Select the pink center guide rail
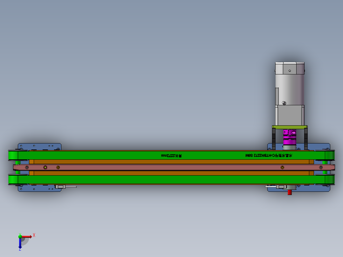Viewport: 343px width, 257px height. (174, 168)
